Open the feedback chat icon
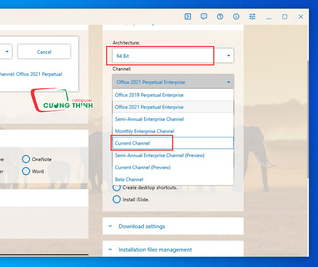Viewport: 318px width, 267px height. coord(204,17)
